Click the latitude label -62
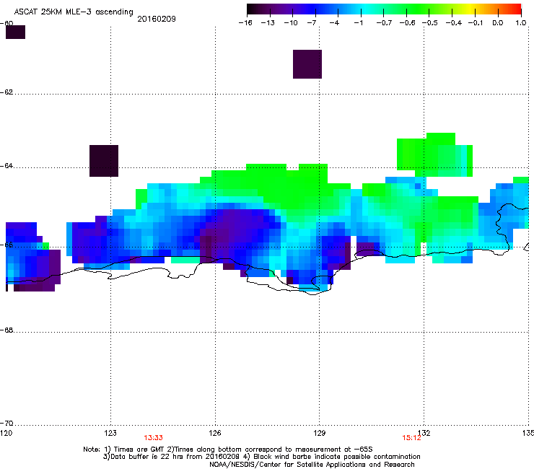 tap(6, 92)
